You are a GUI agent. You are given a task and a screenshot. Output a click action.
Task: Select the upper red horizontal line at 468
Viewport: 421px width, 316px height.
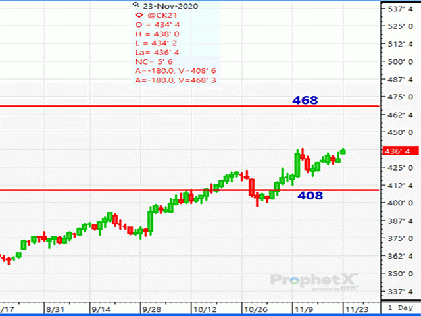tap(189, 106)
